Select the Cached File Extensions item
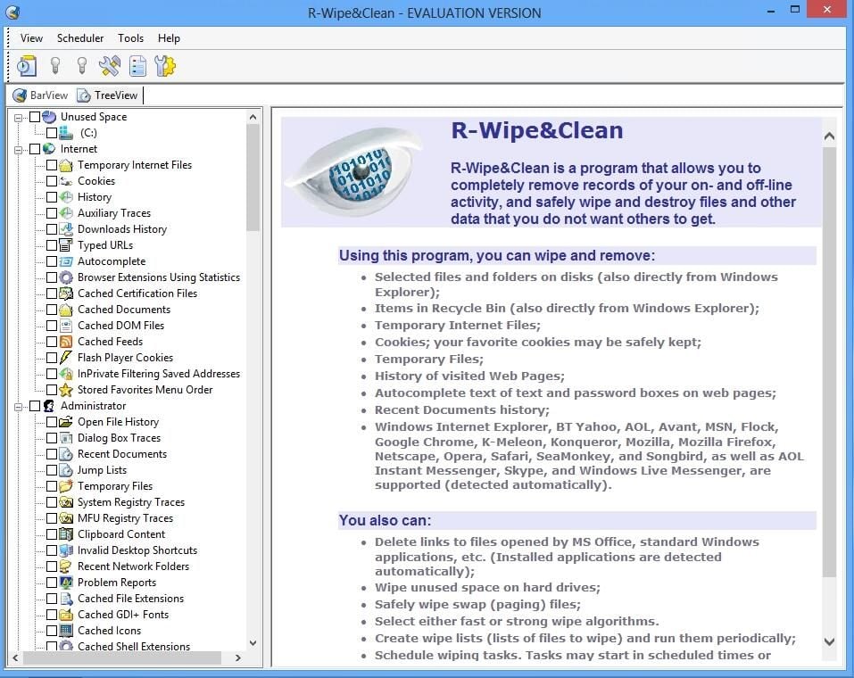 coord(130,599)
